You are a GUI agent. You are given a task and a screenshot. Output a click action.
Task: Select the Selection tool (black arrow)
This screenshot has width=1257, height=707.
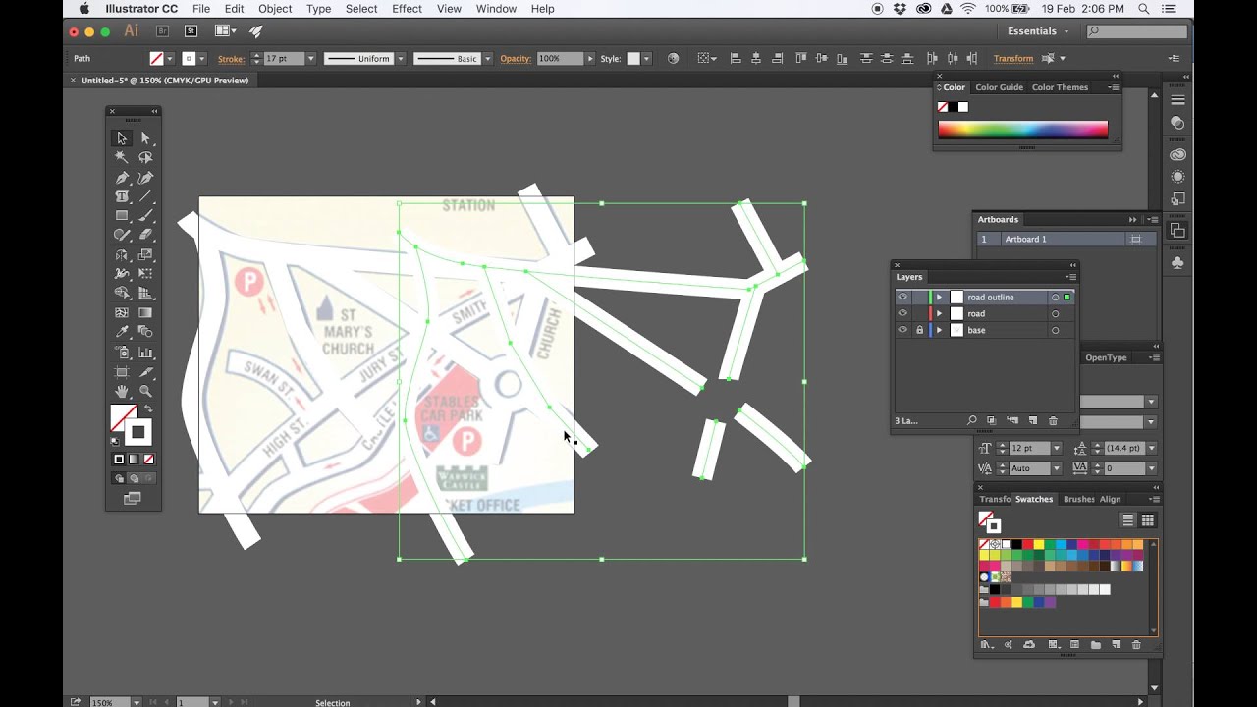(x=122, y=138)
